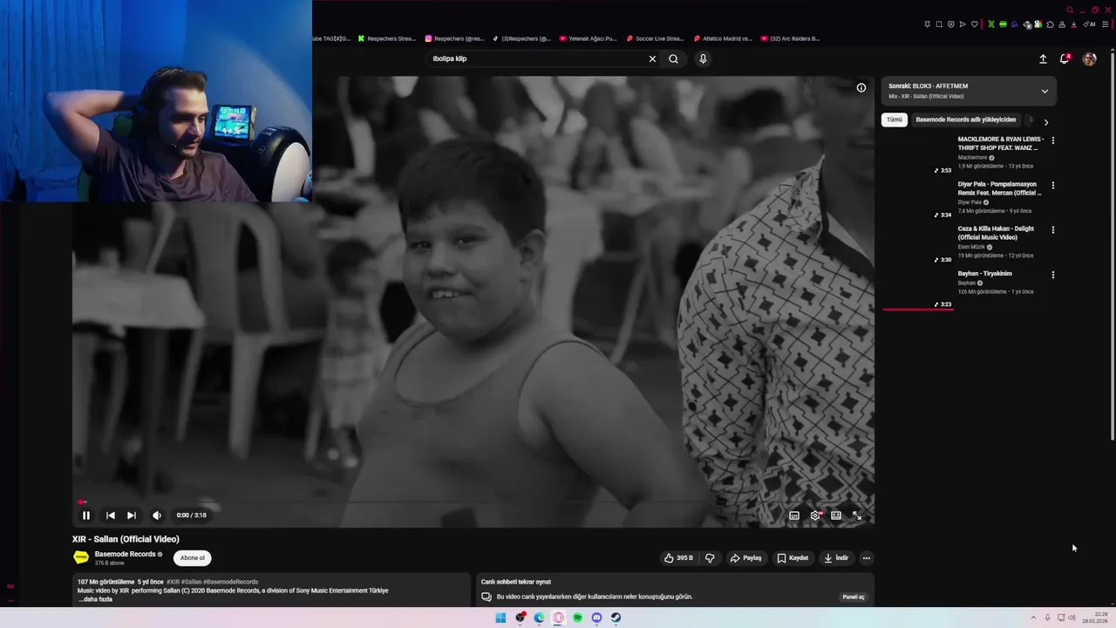Viewport: 1116px width, 628px height.
Task: Open the live chat replay 'Paneli aç'
Action: pyautogui.click(x=854, y=597)
